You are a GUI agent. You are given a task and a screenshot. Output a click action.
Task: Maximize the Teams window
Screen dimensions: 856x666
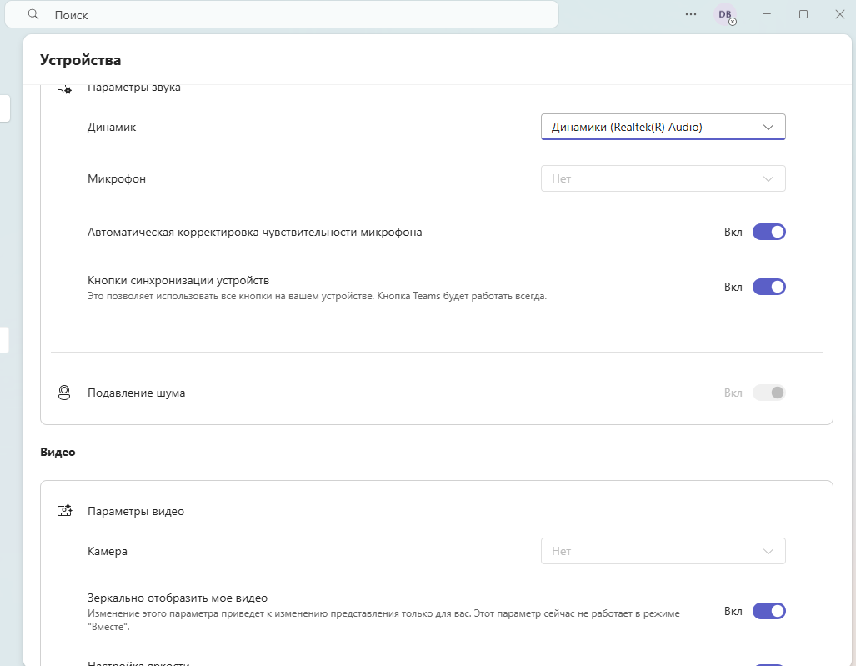pyautogui.click(x=803, y=14)
